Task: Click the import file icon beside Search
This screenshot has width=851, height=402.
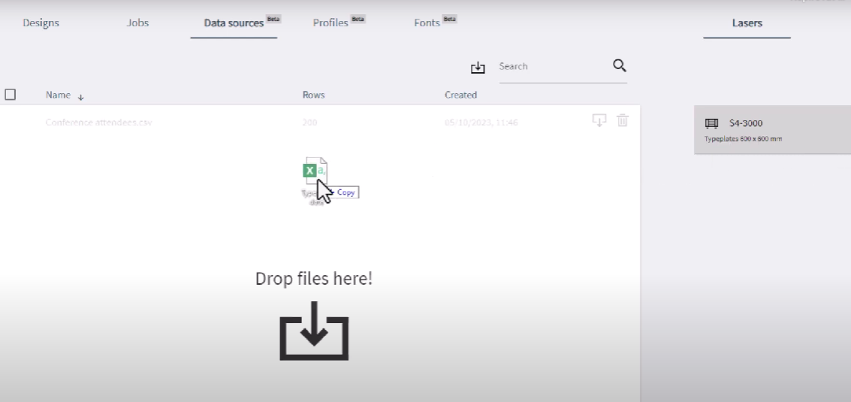Action: 478,68
